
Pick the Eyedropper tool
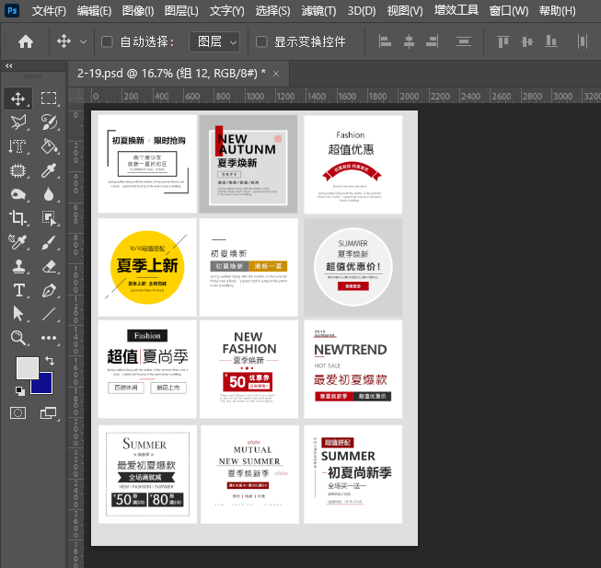click(50, 170)
